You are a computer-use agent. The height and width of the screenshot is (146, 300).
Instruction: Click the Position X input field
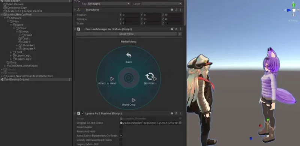(x=131, y=15)
